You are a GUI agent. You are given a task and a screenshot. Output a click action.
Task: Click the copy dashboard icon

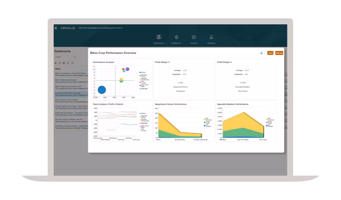[x=68, y=63]
